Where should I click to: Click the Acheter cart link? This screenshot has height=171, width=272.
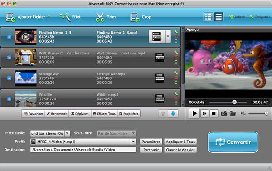[237, 17]
